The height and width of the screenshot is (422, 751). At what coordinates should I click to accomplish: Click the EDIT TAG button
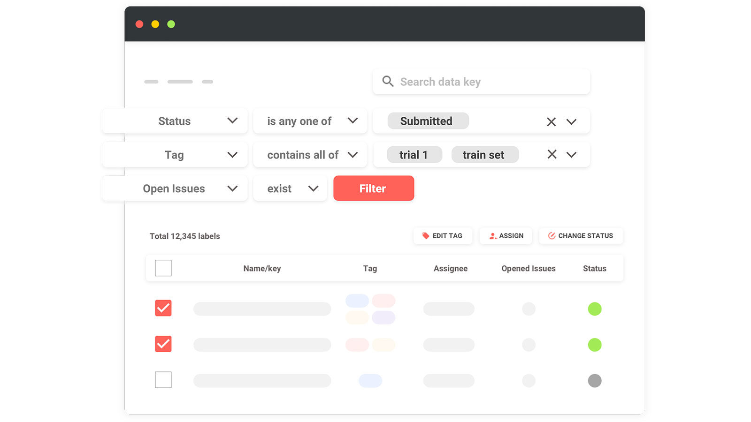443,236
